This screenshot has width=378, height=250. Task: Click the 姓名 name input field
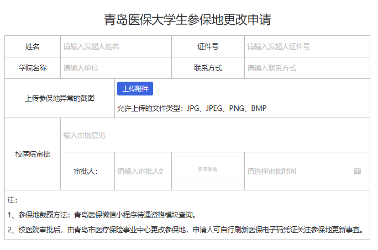(115, 46)
